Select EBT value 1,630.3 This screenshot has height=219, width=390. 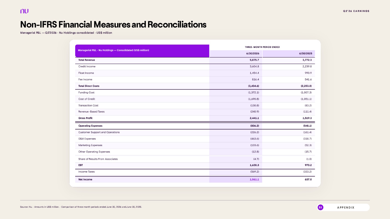click(x=254, y=165)
